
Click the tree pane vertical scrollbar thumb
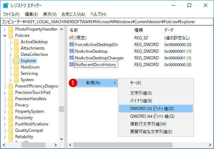coord(62,109)
